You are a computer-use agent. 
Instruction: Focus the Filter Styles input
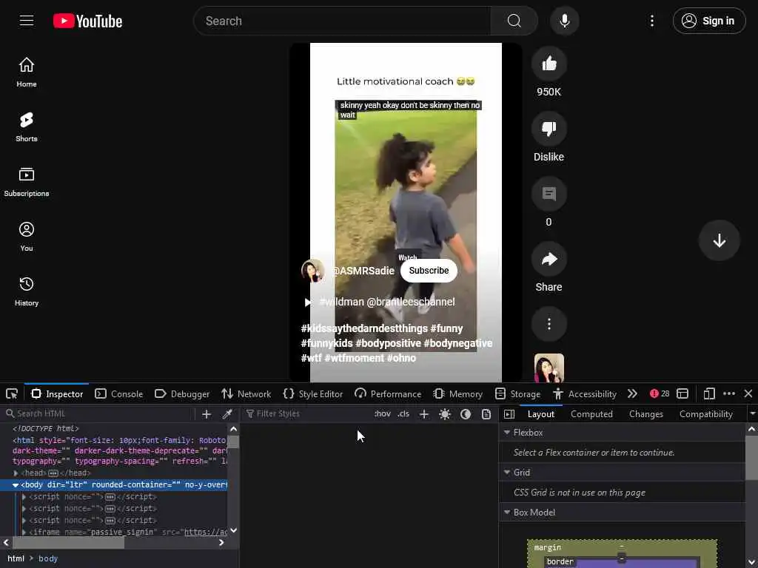[x=308, y=414]
